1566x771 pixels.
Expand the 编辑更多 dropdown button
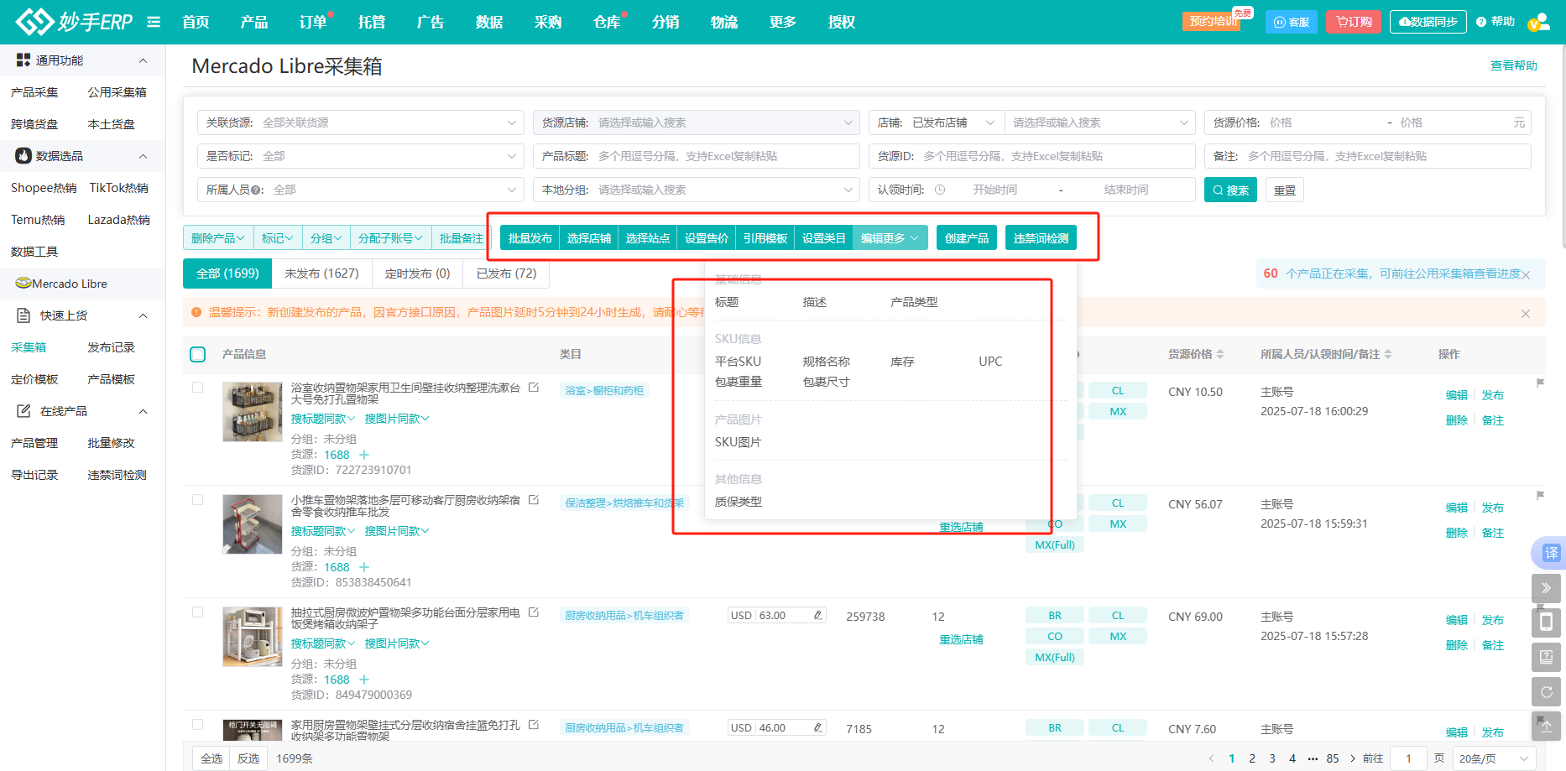pyautogui.click(x=890, y=238)
